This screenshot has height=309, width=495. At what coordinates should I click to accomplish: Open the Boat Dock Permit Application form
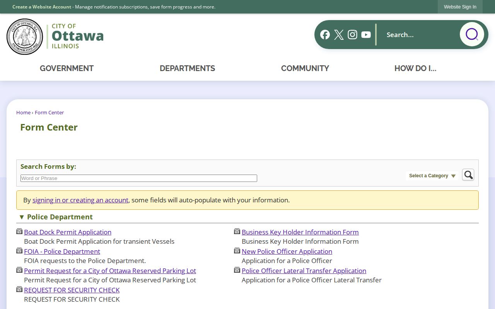coord(68,232)
